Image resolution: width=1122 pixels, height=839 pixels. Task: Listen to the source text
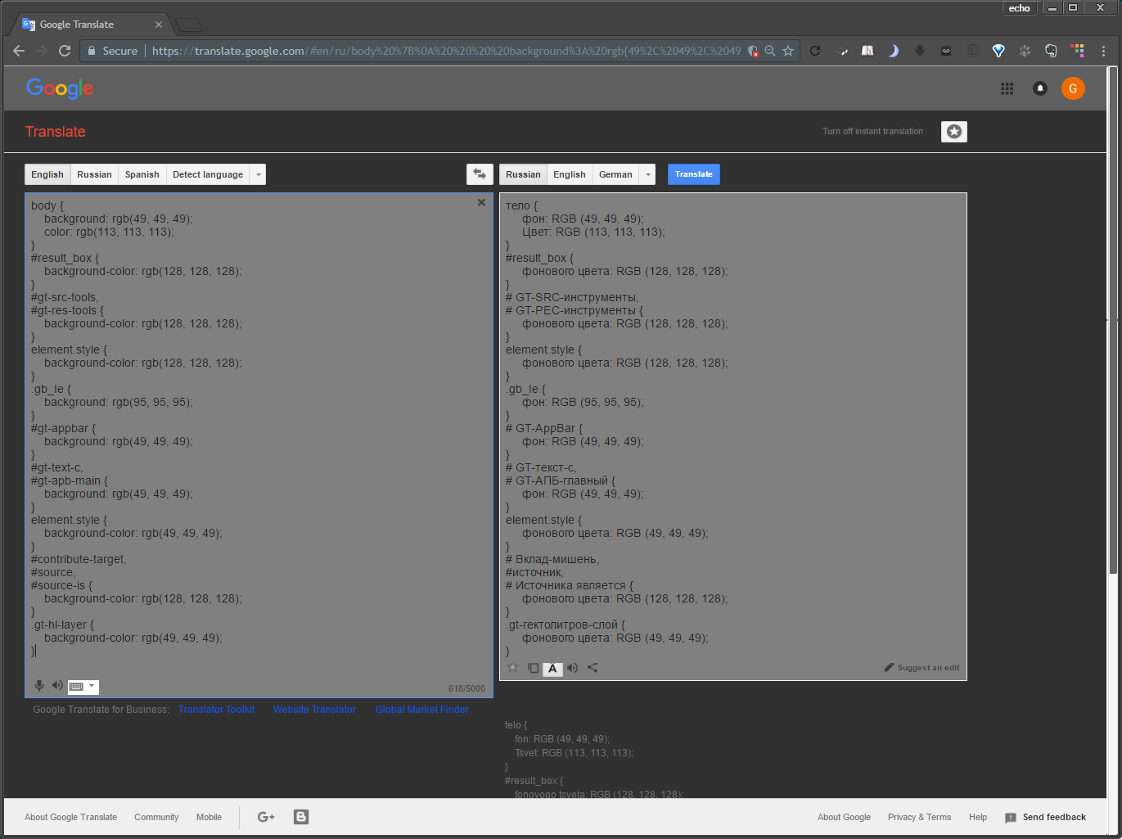coord(57,686)
